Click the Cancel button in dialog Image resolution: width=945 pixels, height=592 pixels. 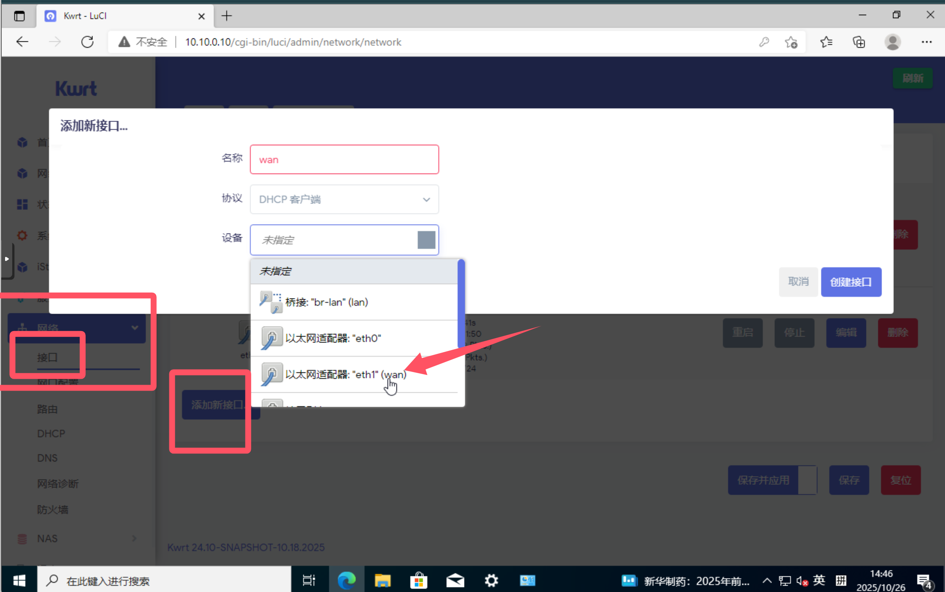point(798,282)
